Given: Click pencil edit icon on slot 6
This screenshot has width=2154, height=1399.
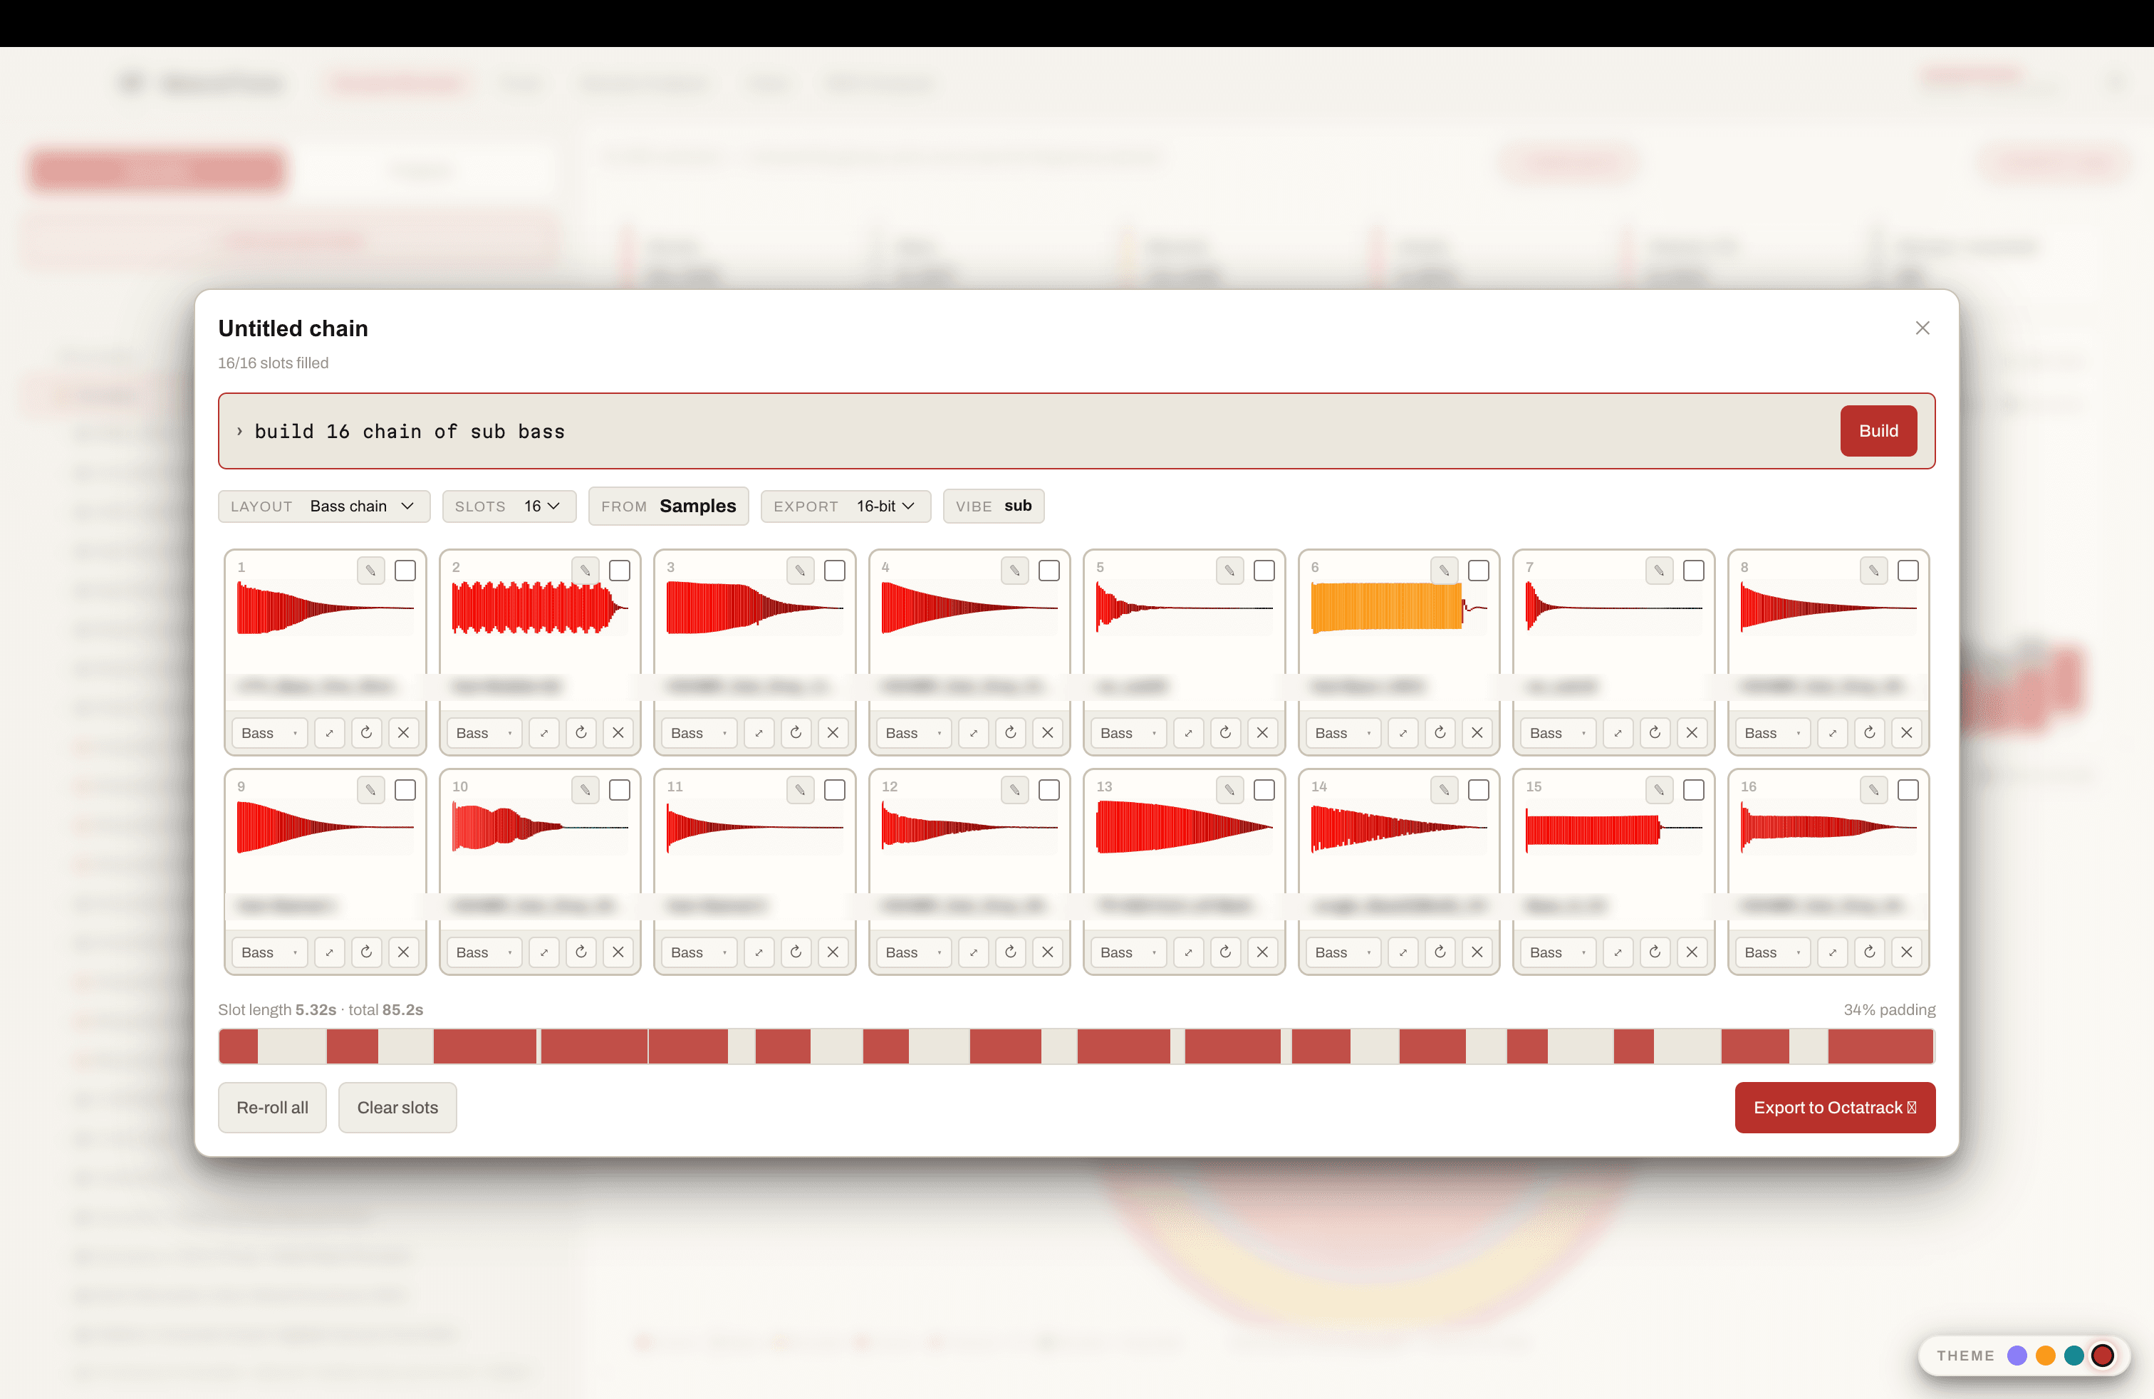Looking at the screenshot, I should (1445, 570).
